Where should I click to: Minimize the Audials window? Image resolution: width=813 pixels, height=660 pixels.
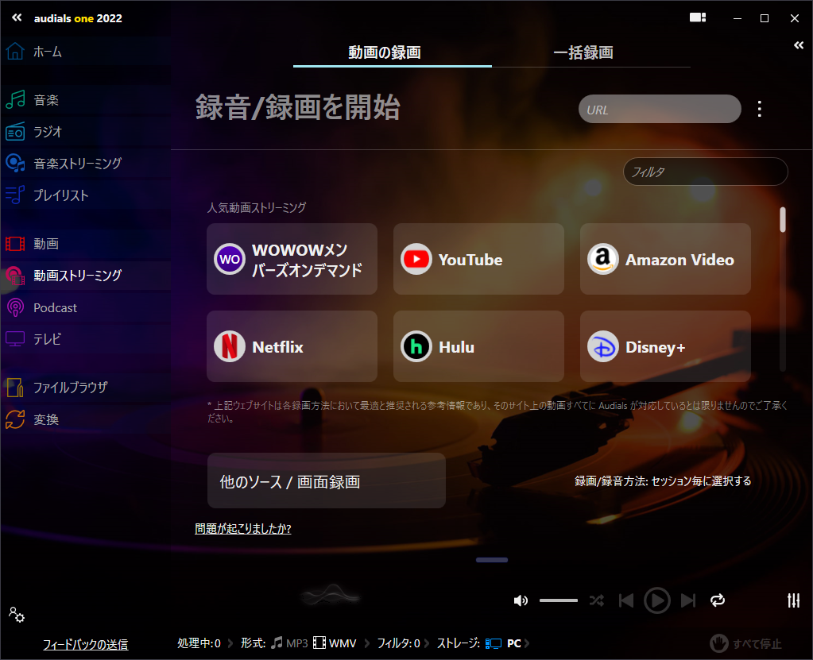point(738,18)
